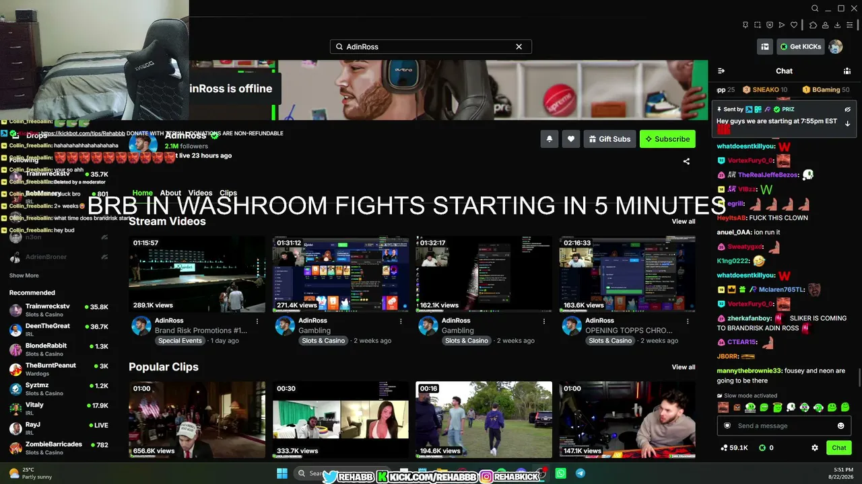Open chat settings gear

point(815,448)
